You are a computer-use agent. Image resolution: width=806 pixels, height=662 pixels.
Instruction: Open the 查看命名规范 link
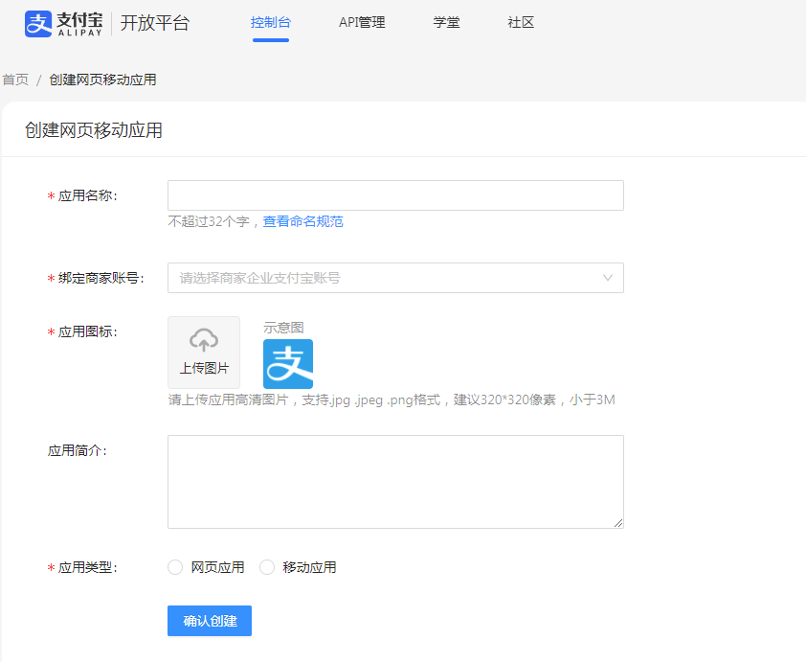click(302, 221)
